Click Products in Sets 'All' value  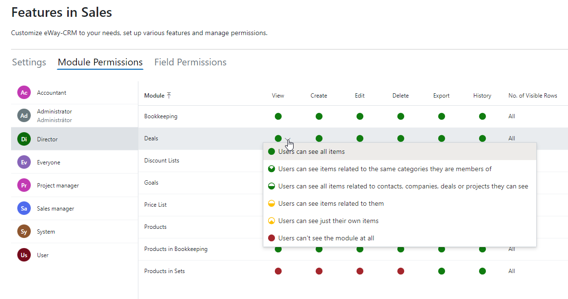511,271
